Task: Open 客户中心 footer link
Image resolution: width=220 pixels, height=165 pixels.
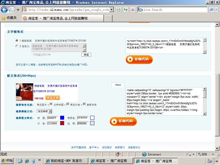Action: click(94, 147)
